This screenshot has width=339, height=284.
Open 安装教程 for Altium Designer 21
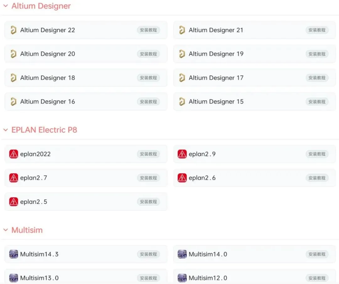pos(317,30)
